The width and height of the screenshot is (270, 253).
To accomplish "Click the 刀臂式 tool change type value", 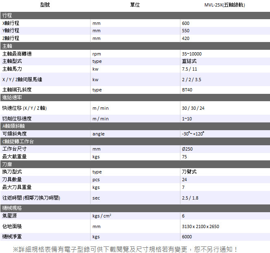I will click(x=189, y=172).
